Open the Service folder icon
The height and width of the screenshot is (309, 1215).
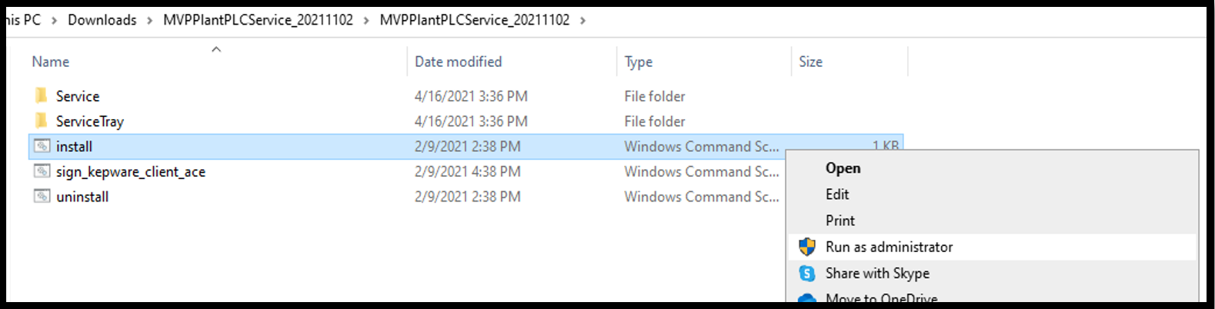point(42,95)
